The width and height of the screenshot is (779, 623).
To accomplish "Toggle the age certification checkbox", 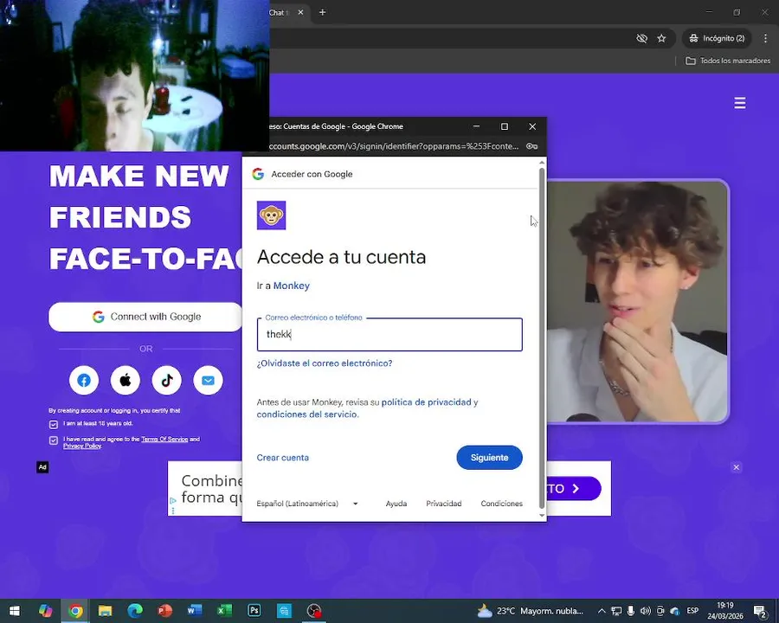I will pos(54,424).
